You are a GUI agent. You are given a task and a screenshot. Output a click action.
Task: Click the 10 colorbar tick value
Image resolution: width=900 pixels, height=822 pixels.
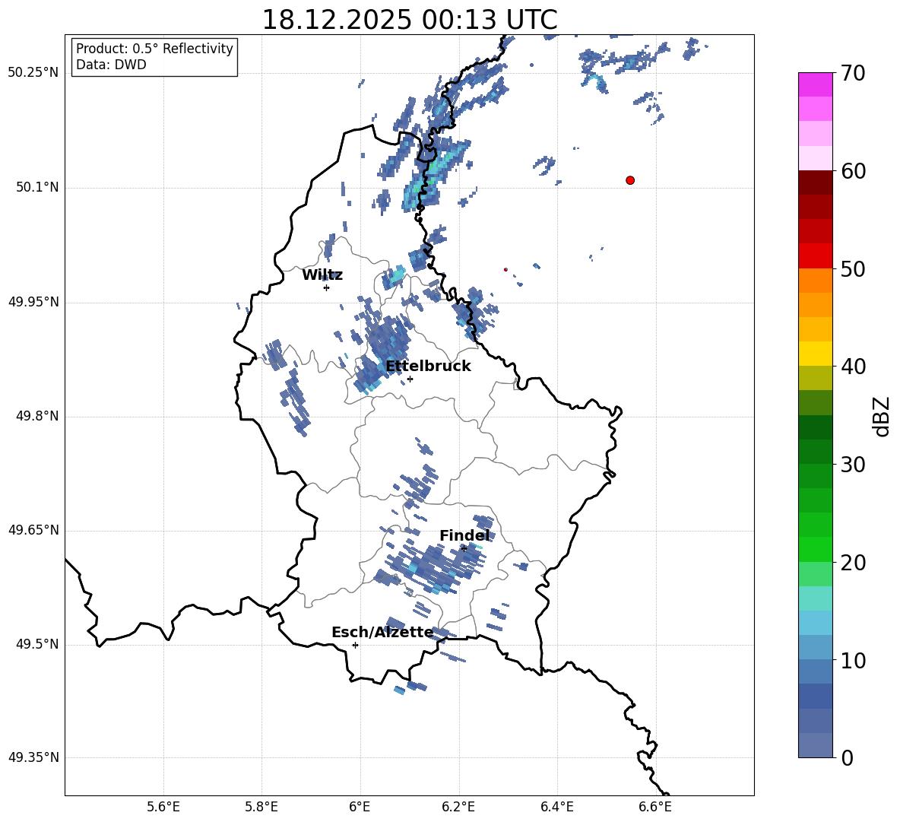(853, 660)
